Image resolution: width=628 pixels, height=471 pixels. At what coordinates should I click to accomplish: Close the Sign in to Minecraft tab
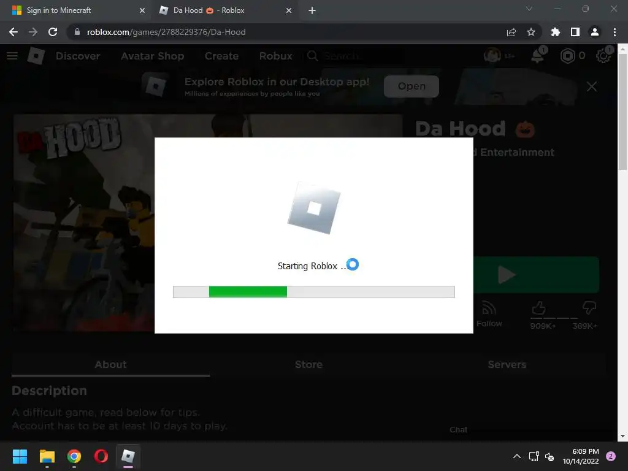pyautogui.click(x=142, y=10)
